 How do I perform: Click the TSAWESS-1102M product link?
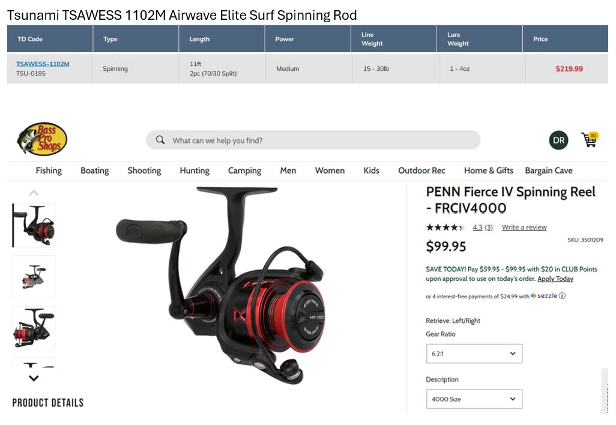43,64
